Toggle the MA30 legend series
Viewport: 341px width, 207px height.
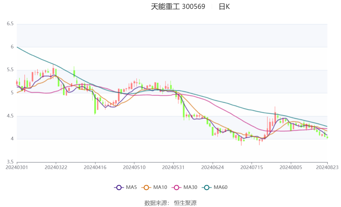(x=184, y=187)
